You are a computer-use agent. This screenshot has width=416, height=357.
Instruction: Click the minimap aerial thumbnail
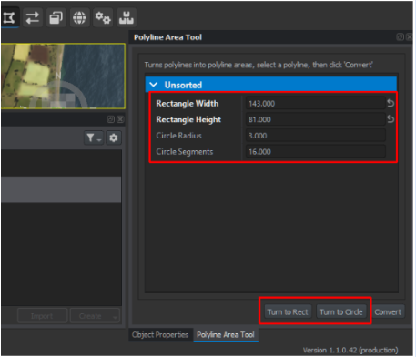pos(63,76)
